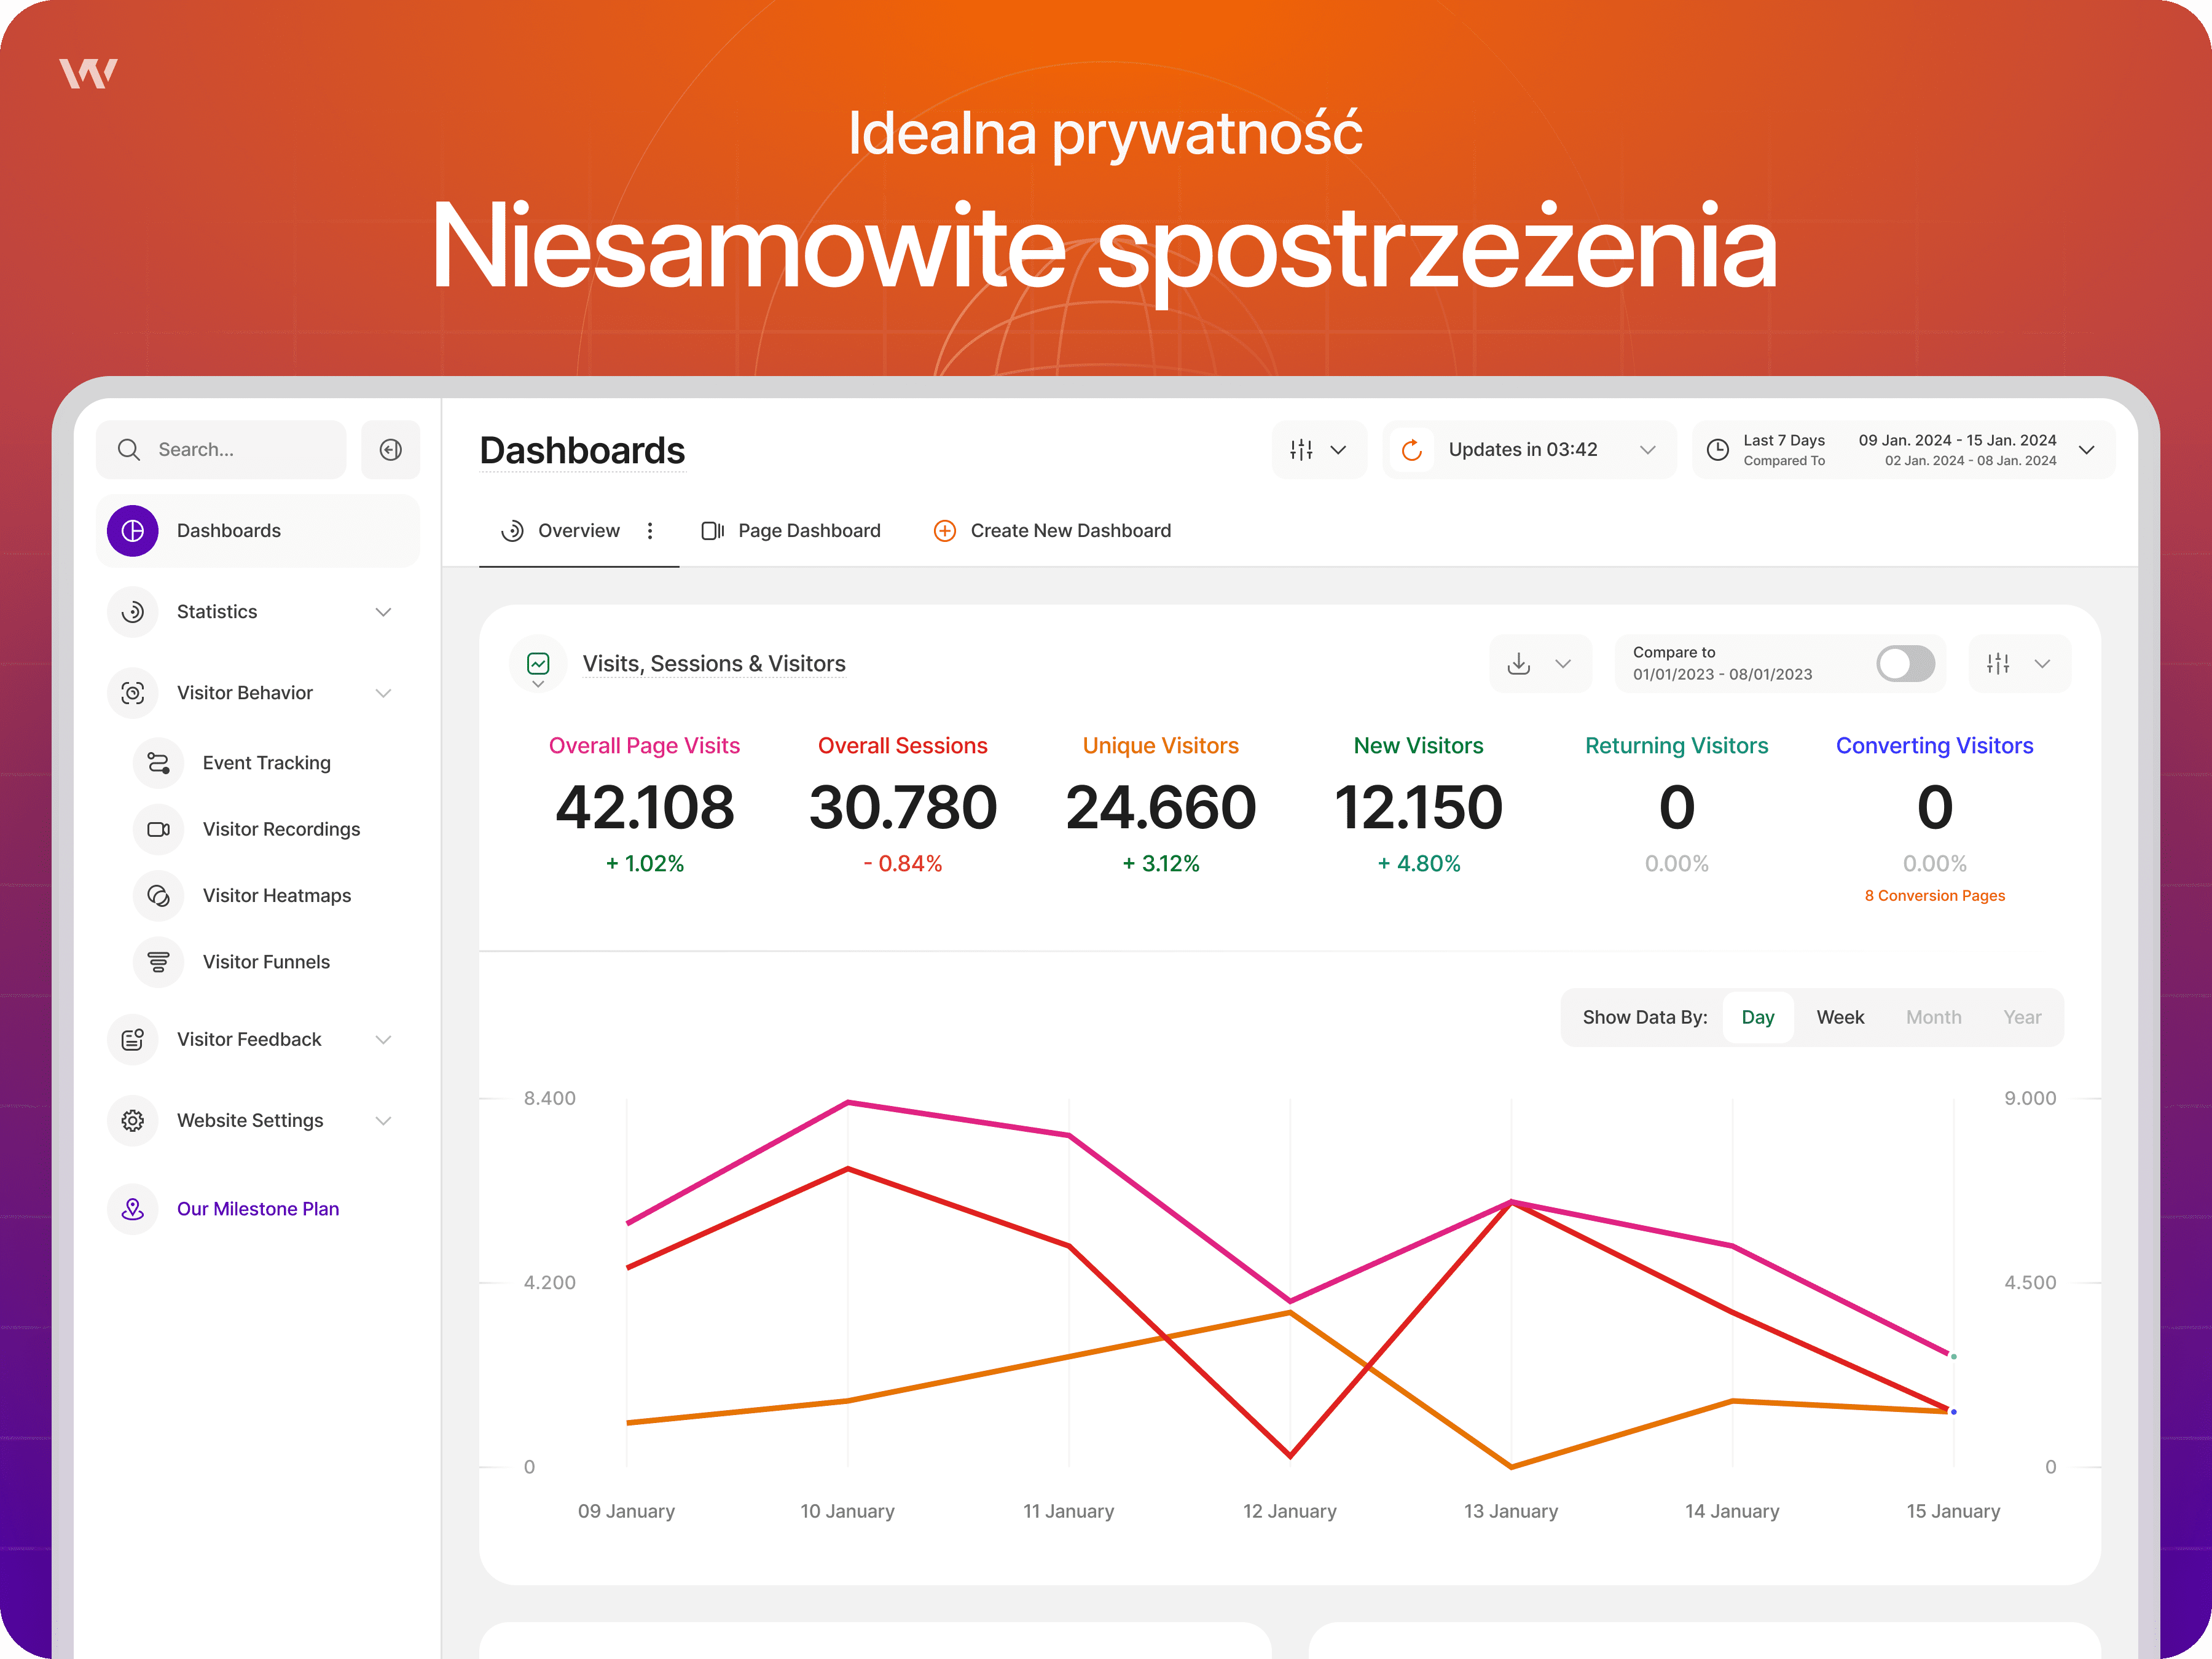Click the green chart widget icon
Screen dimensions: 2212x1659
[538, 663]
